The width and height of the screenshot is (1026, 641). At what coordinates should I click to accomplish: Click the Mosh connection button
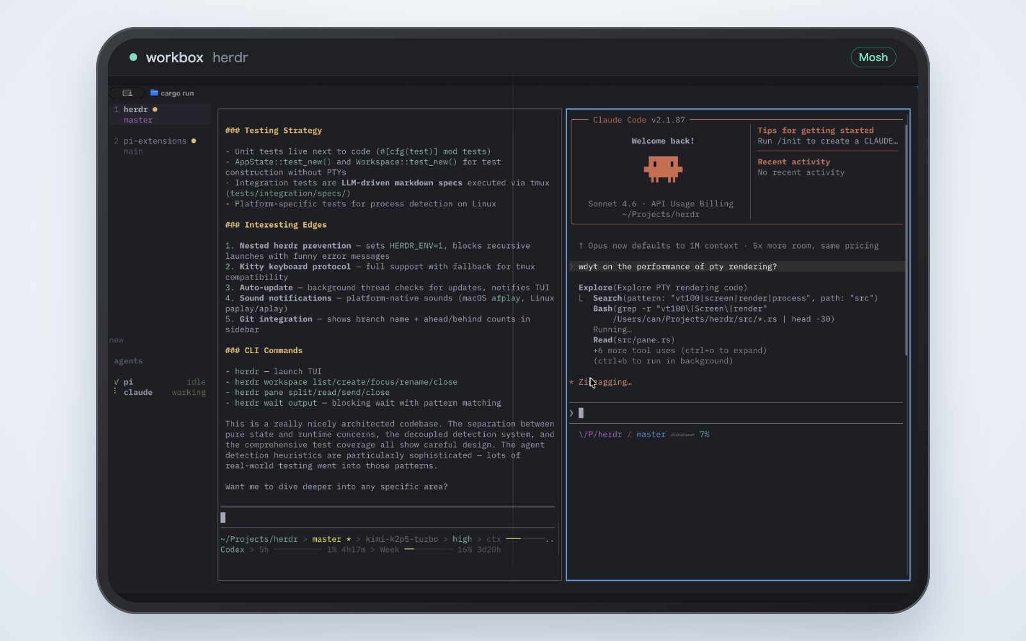[x=873, y=57]
